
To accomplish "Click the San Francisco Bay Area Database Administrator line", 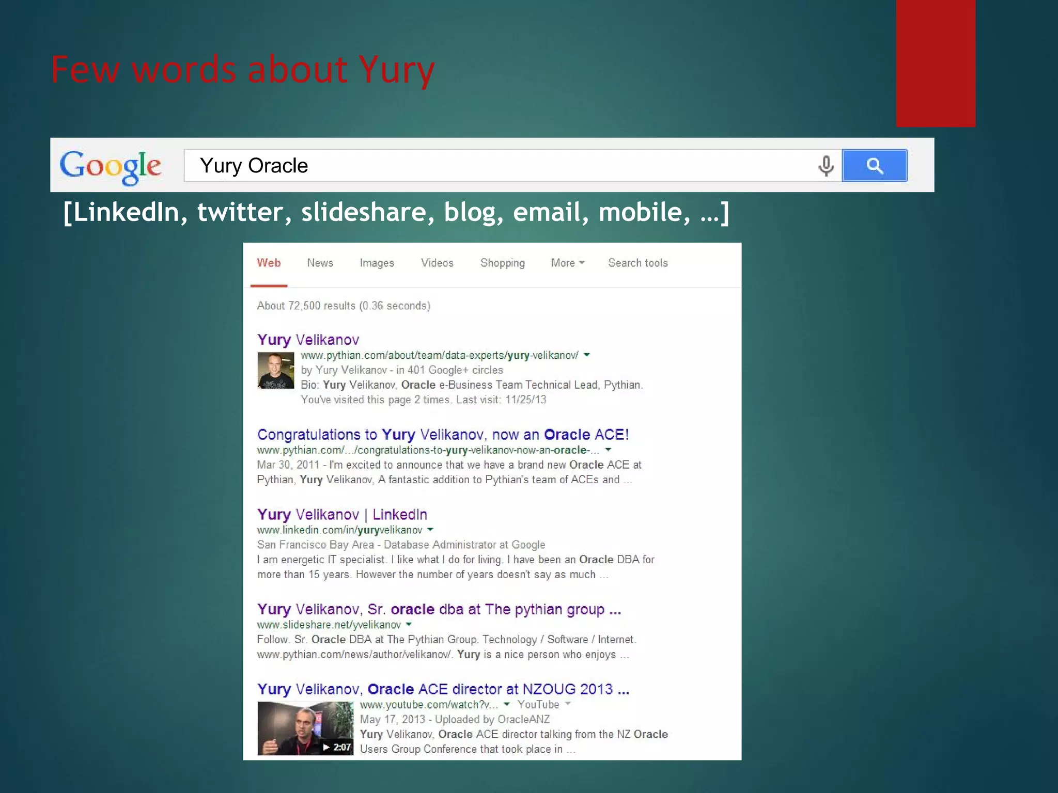I will 401,545.
